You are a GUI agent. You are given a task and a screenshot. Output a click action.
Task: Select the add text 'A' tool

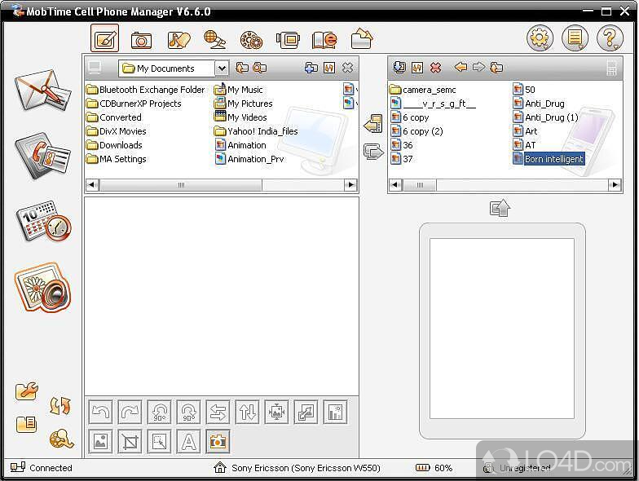click(x=188, y=442)
